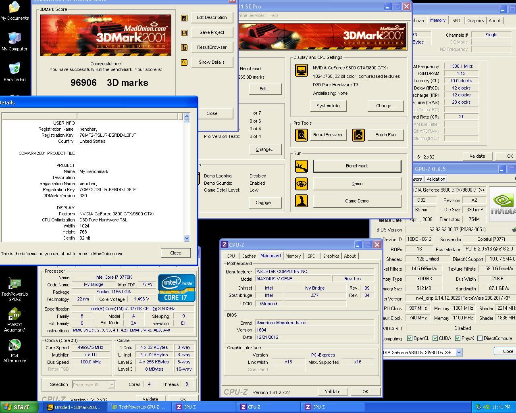Click the Batch Run button
Screen dimensions: 516x413
coord(385,135)
